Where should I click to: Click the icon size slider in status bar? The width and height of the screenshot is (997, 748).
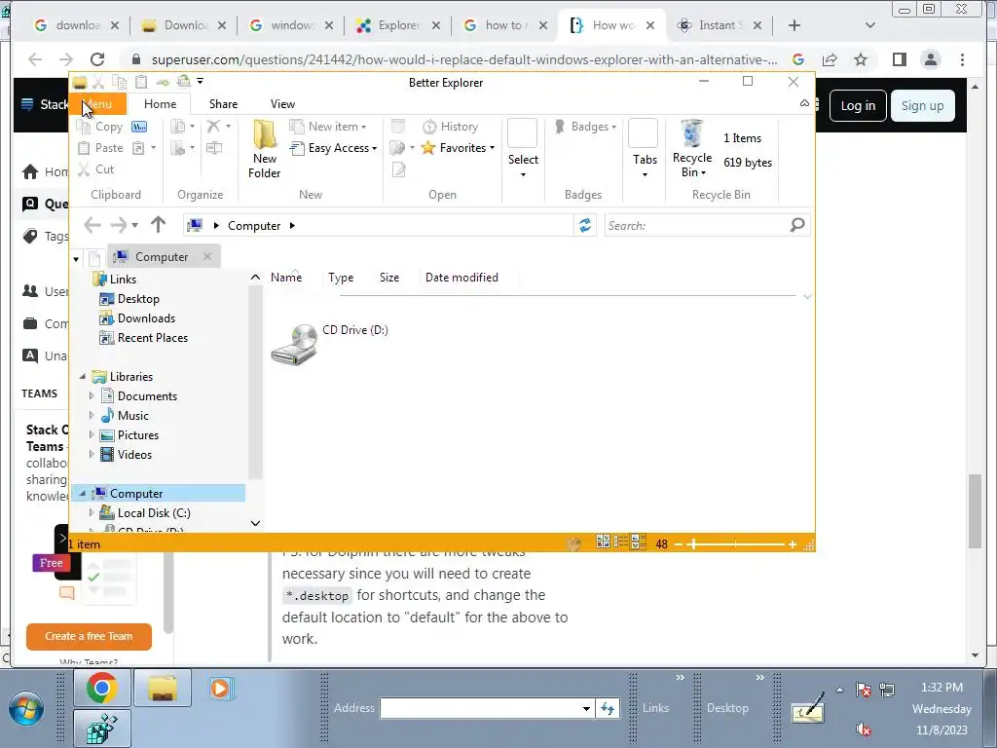point(735,544)
